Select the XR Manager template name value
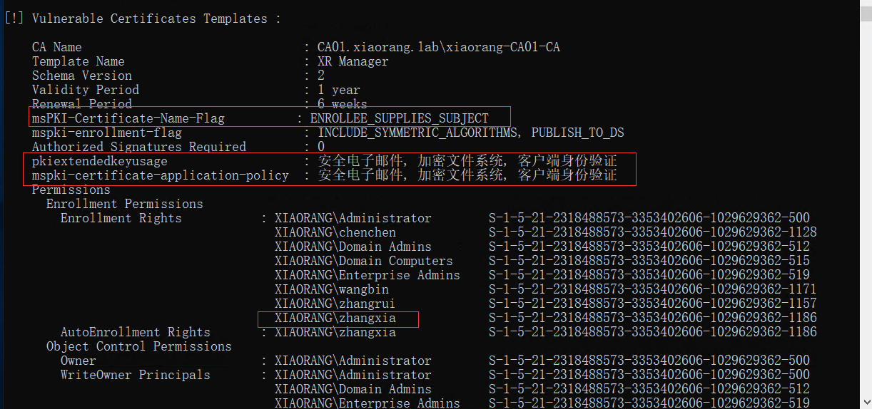This screenshot has width=872, height=409. [353, 61]
